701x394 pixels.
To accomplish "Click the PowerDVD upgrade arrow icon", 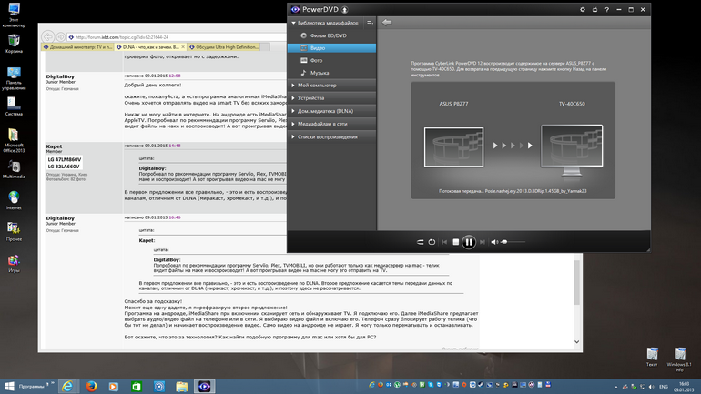I will [x=345, y=9].
